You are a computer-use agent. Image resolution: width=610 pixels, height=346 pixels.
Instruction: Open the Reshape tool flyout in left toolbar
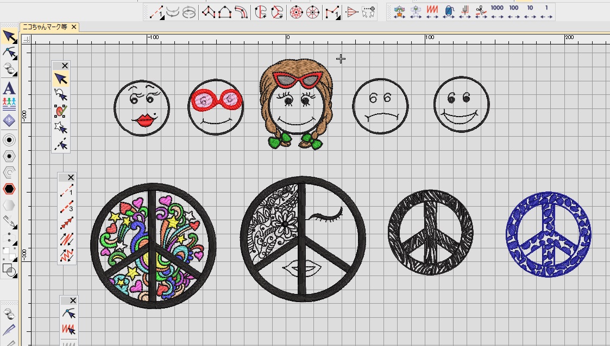[x=9, y=53]
